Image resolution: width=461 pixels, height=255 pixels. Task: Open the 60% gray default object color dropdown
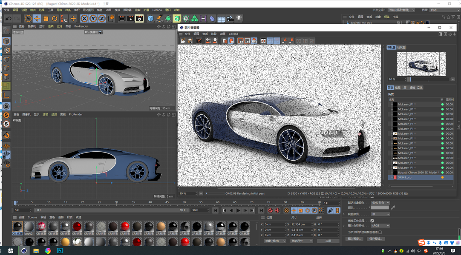click(x=380, y=203)
